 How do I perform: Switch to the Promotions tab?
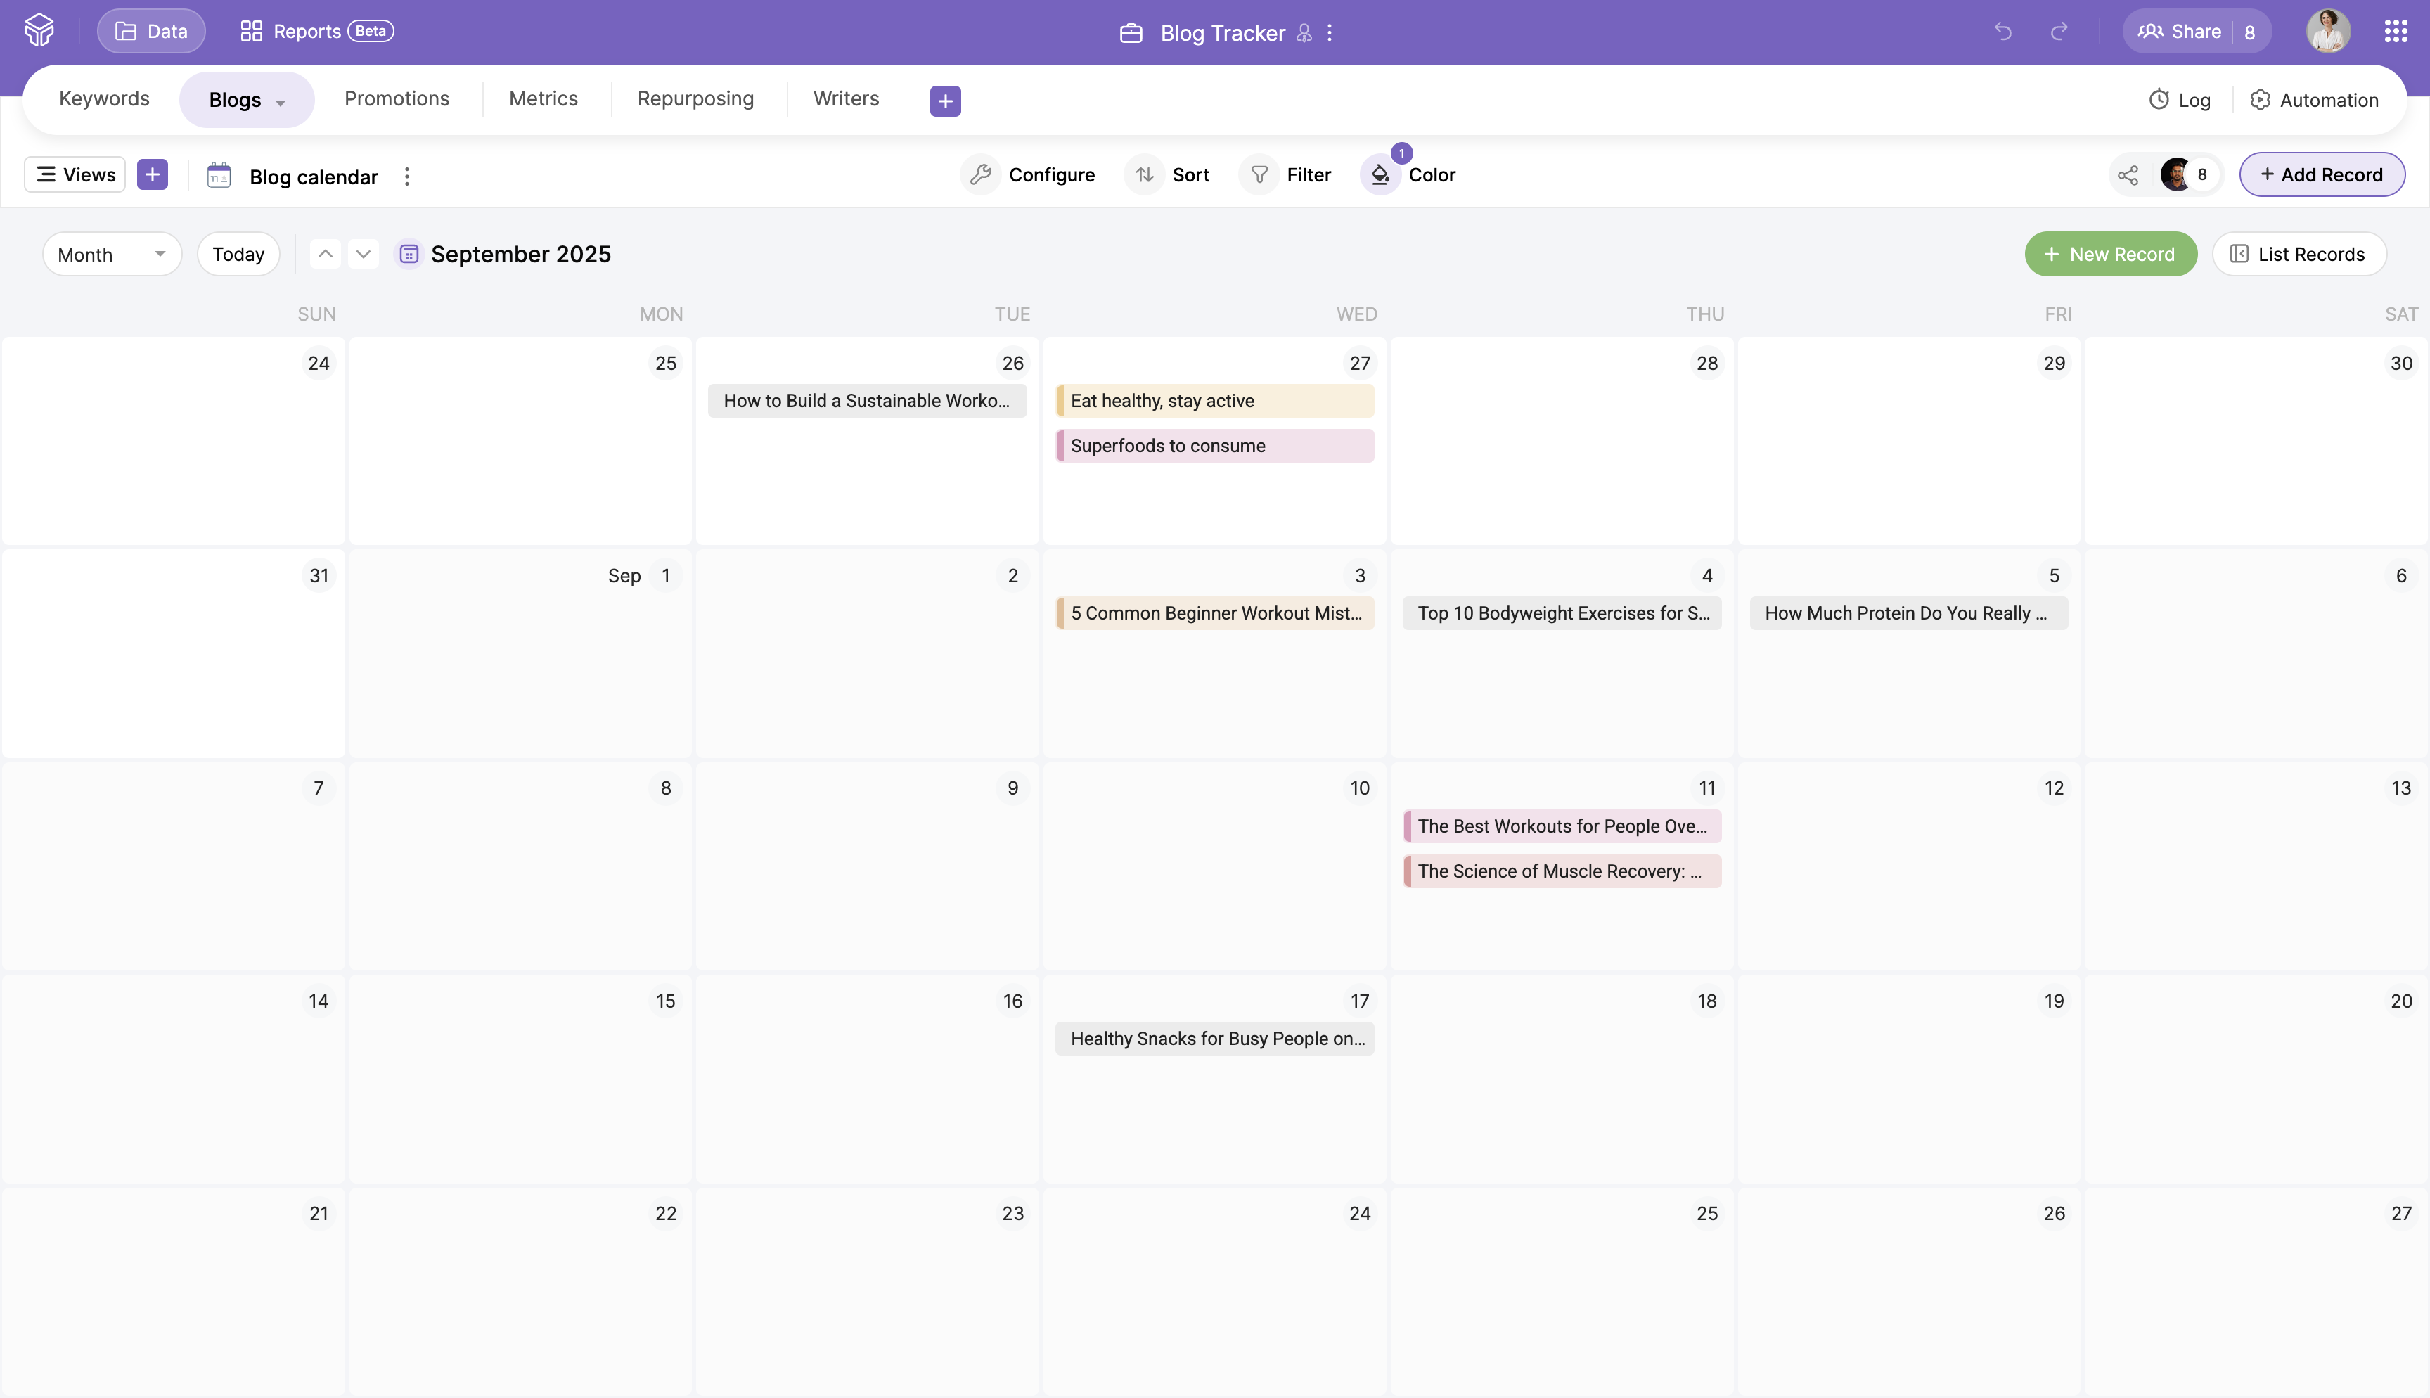(397, 99)
